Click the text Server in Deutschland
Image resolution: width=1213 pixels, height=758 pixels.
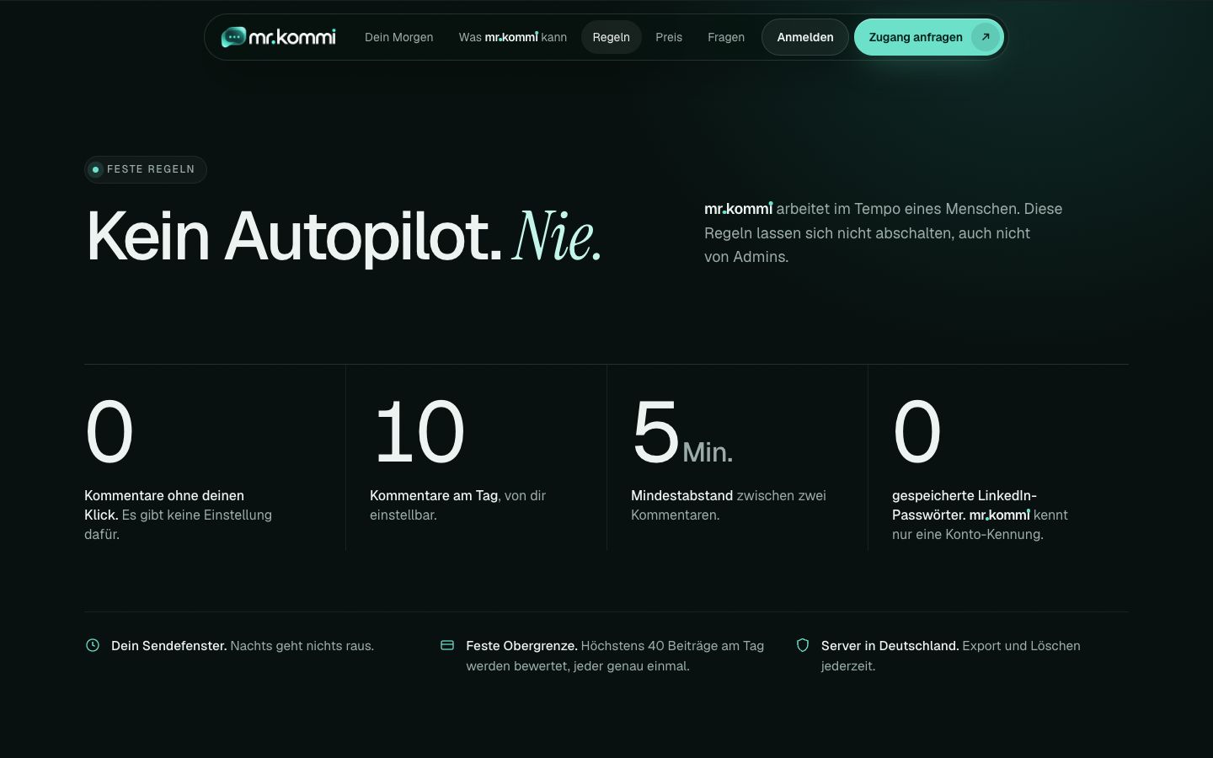[890, 646]
